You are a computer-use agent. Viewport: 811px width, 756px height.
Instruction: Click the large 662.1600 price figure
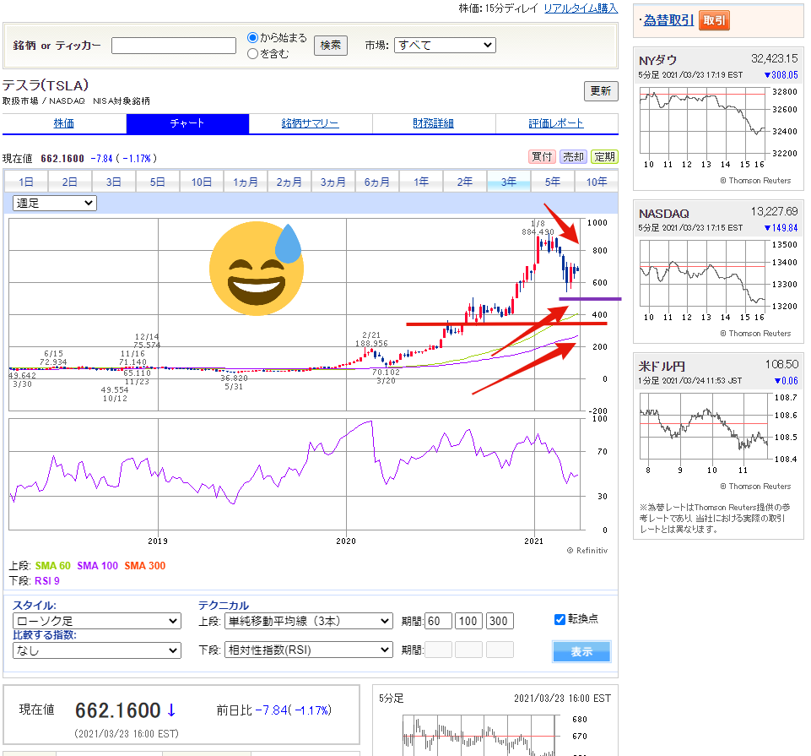[x=118, y=710]
